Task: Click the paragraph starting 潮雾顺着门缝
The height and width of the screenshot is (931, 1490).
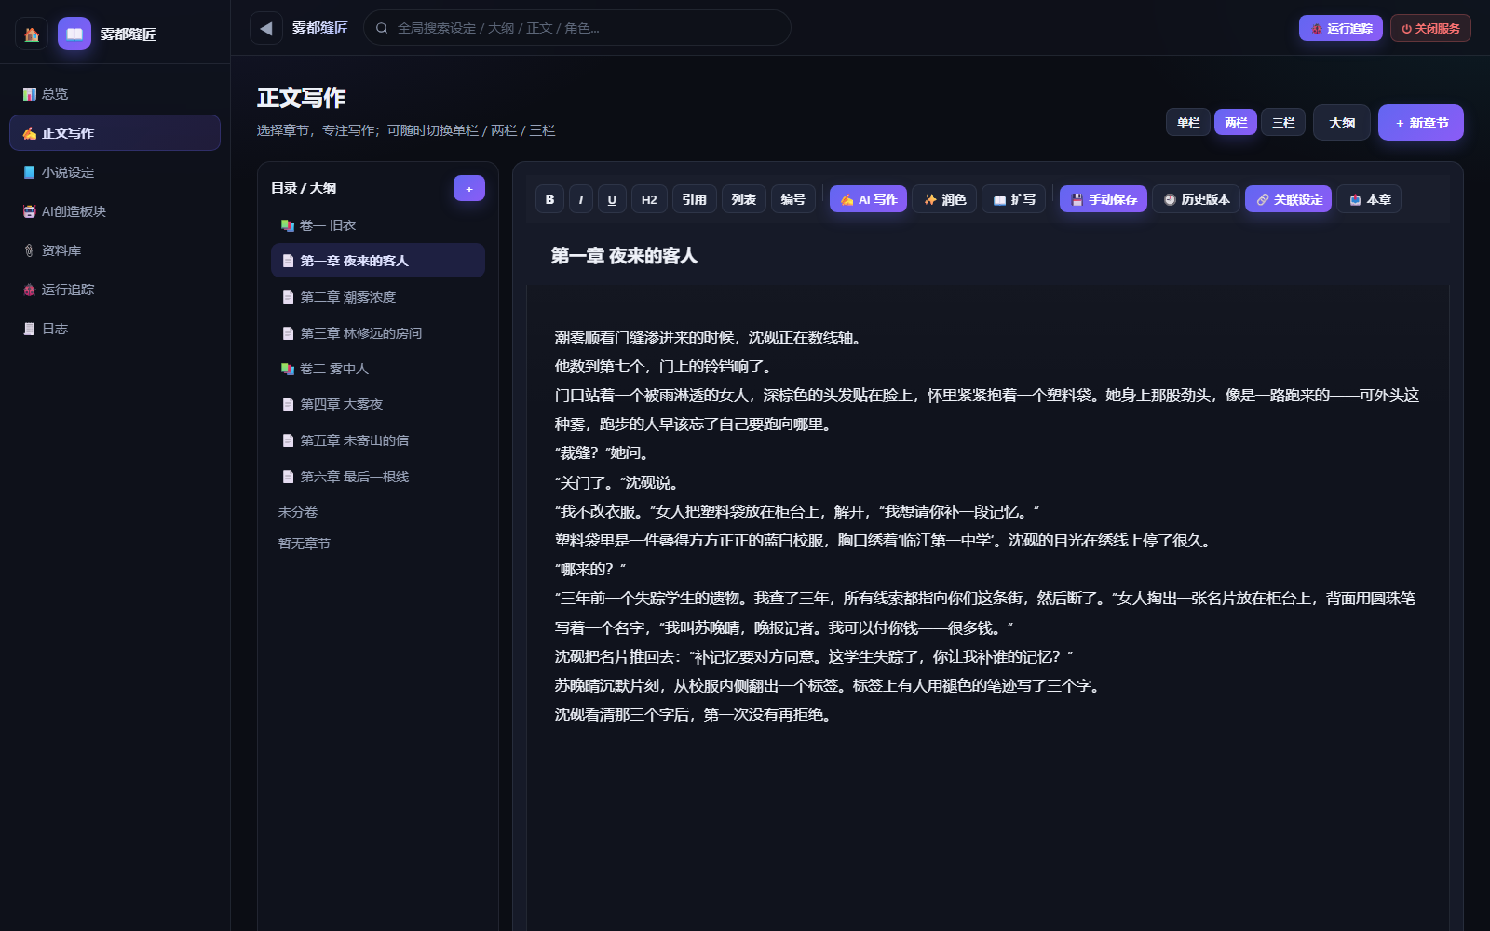Action: coord(710,337)
